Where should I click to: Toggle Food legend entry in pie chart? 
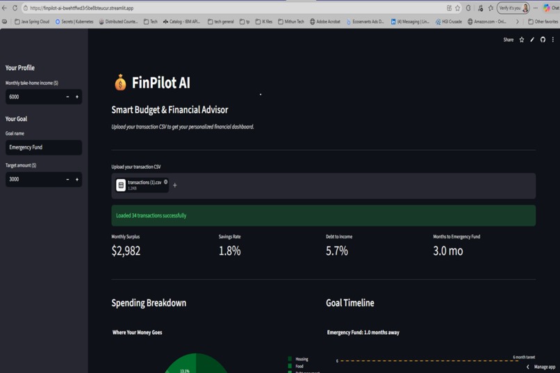click(296, 366)
